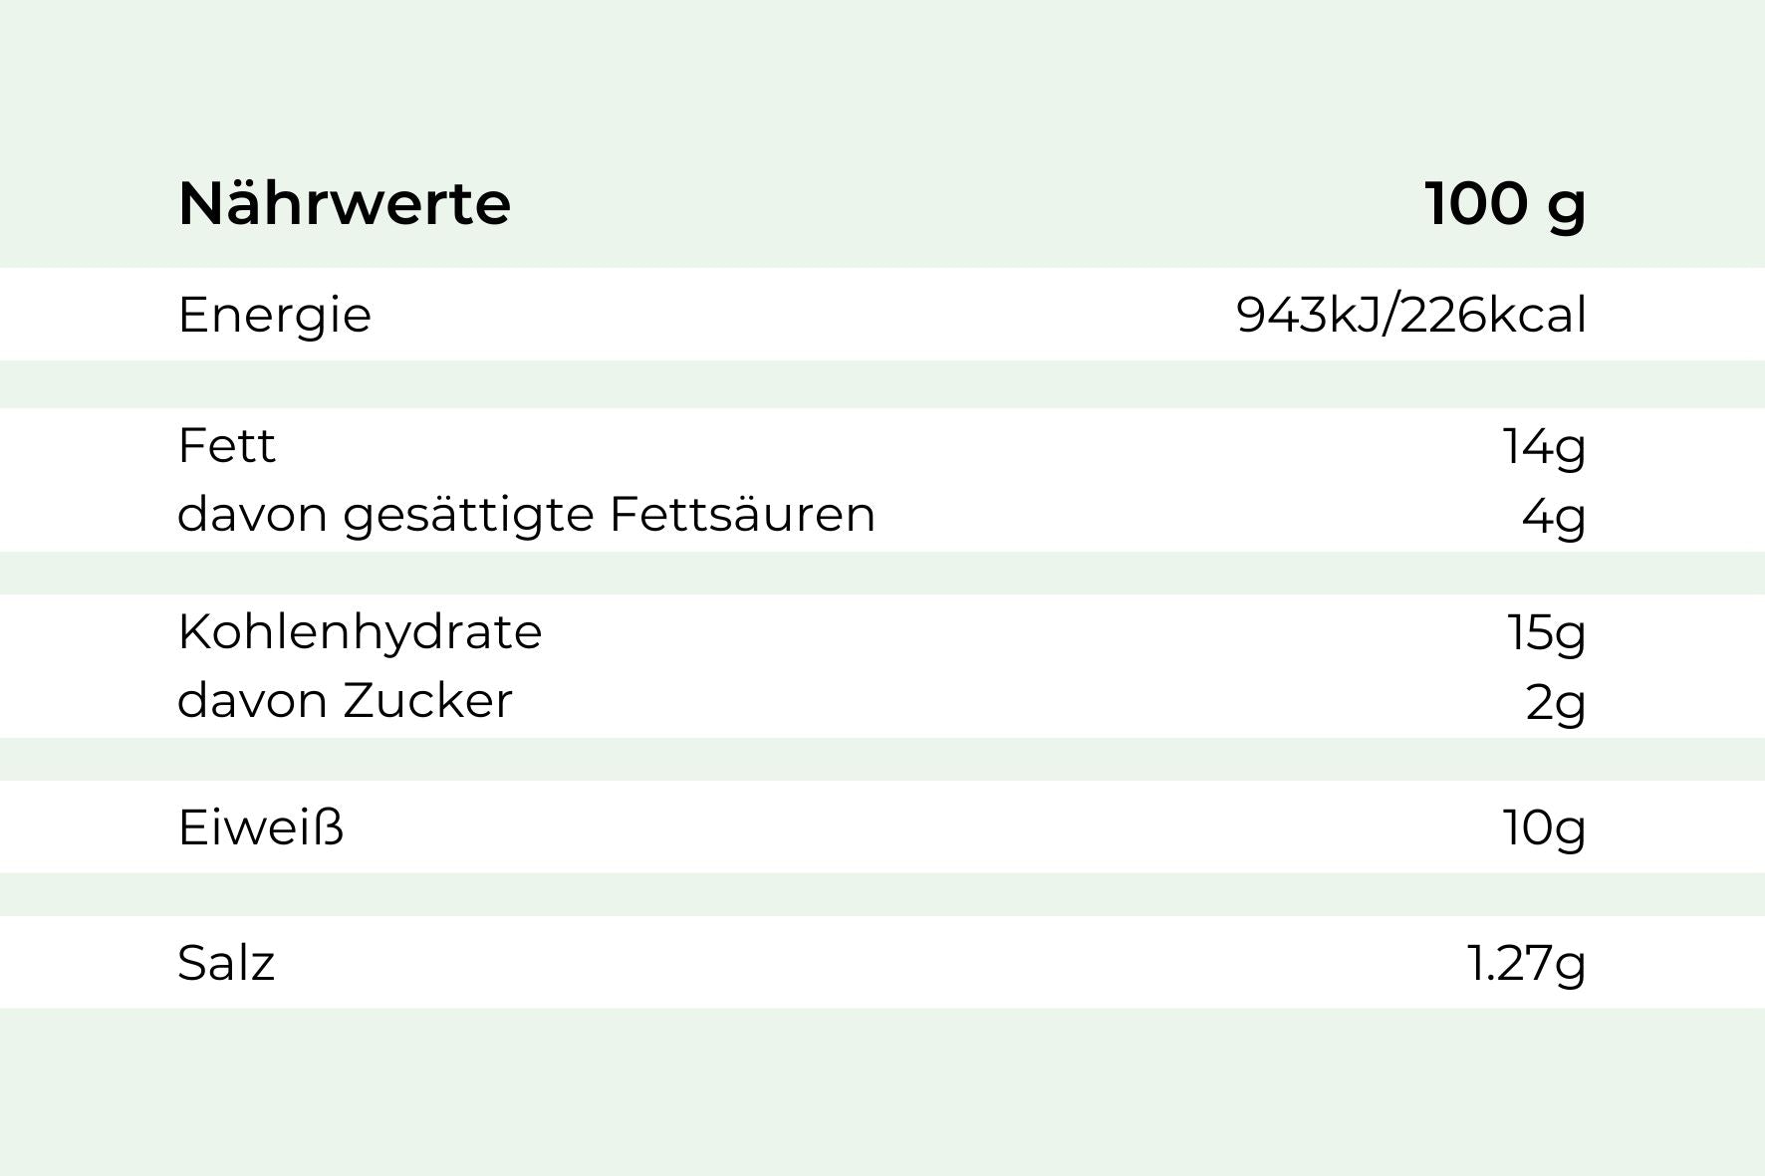Screen dimensions: 1765x1176
Task: Click green divider between Energie and Fett
Action: [x=882, y=384]
